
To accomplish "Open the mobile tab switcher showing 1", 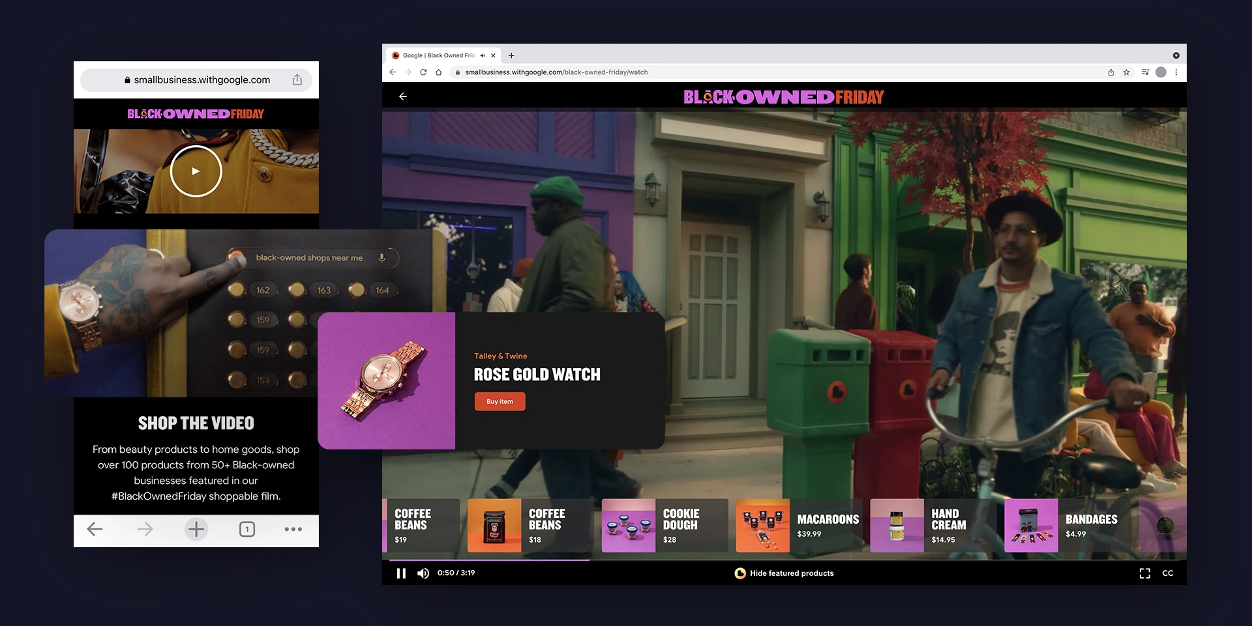I will click(247, 529).
